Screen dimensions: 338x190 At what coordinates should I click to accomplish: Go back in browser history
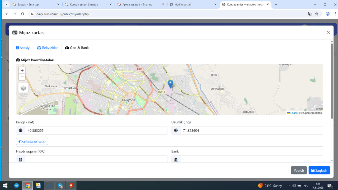pyautogui.click(x=7, y=14)
